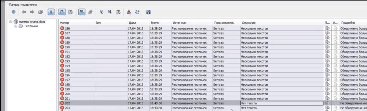Toggle the highlighted down-arrow list button

click(82, 12)
